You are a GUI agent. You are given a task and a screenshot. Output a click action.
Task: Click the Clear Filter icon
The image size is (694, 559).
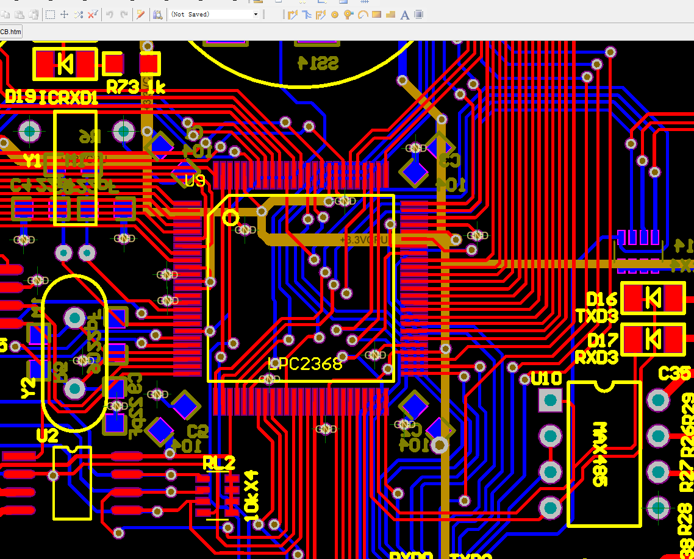93,15
